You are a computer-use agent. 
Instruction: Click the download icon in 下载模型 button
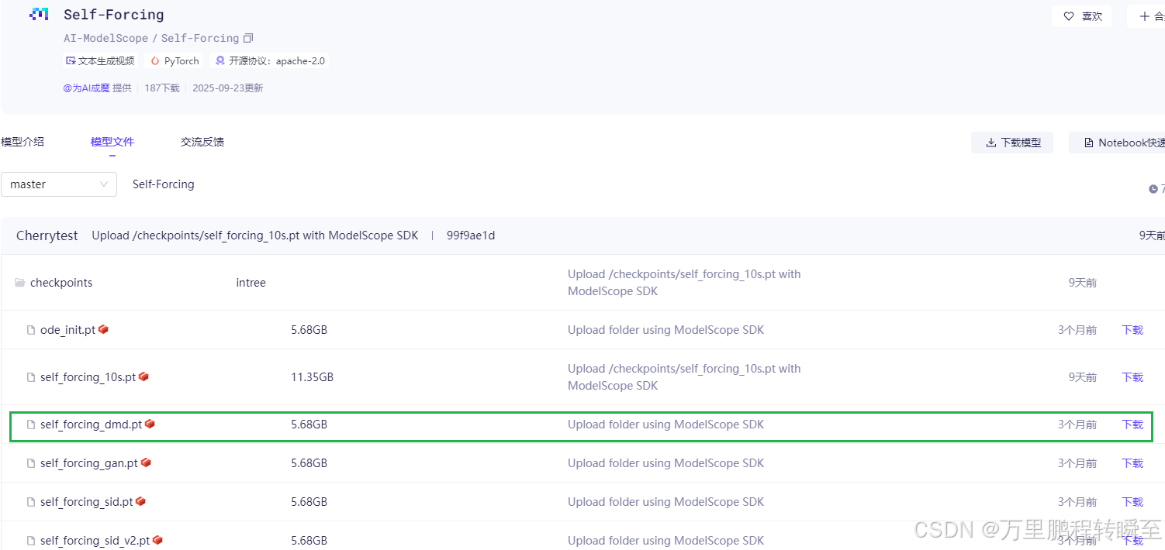click(990, 143)
